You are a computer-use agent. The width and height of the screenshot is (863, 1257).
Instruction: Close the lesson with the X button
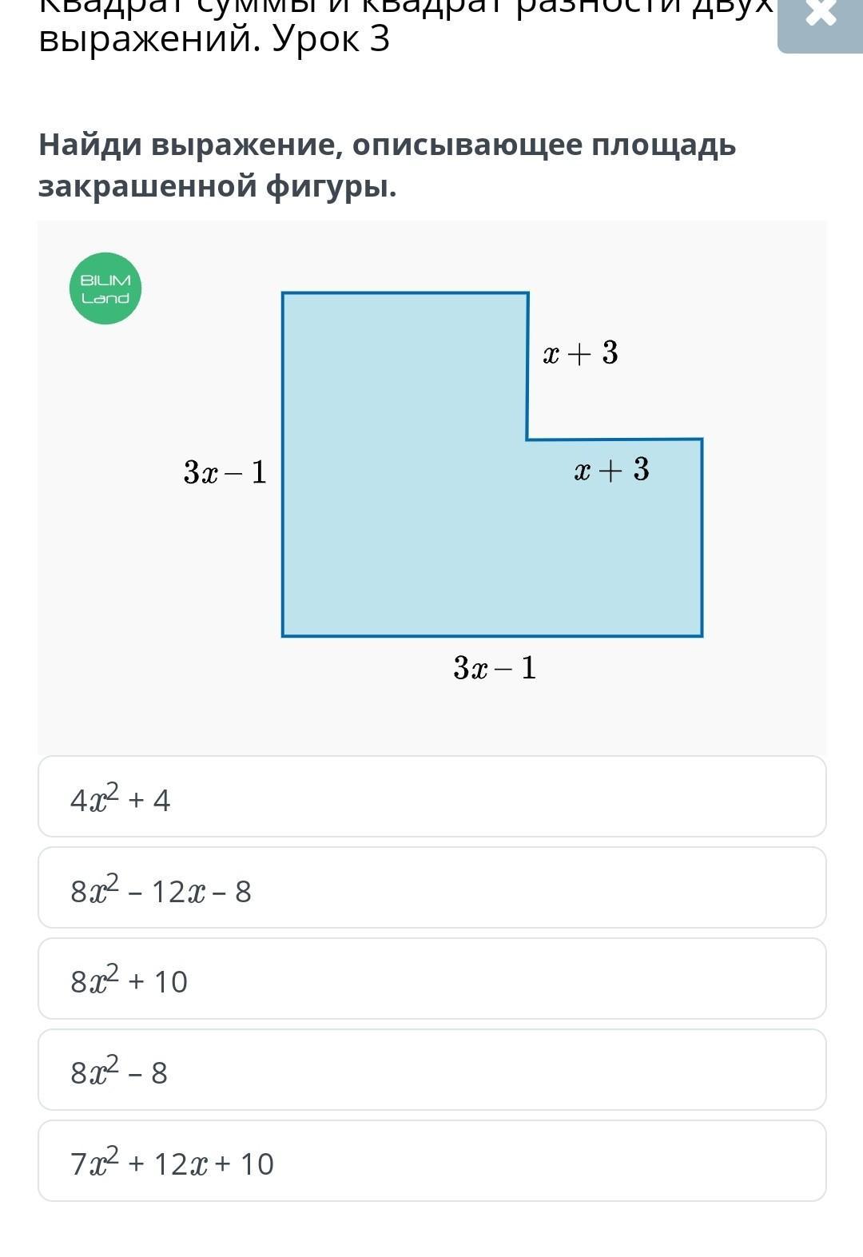tap(821, 24)
